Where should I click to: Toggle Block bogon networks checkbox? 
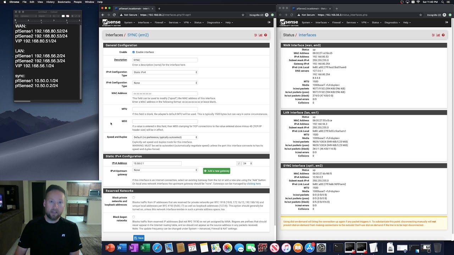(133, 217)
